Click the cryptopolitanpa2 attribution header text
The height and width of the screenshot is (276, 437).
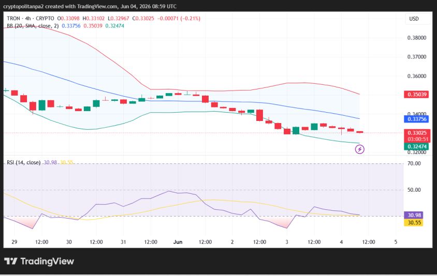click(90, 6)
